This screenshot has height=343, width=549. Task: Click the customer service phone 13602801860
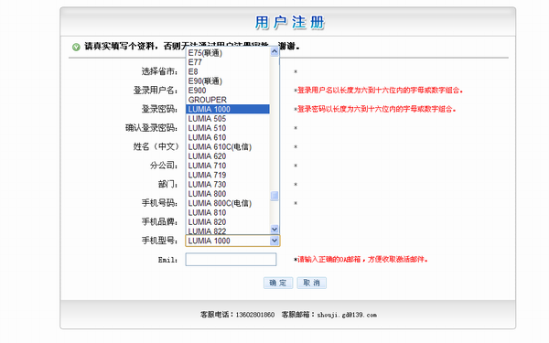pos(255,315)
